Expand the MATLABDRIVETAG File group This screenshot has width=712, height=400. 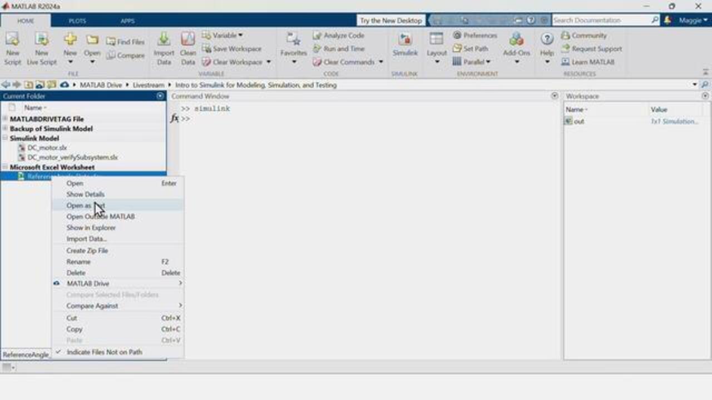click(5, 119)
